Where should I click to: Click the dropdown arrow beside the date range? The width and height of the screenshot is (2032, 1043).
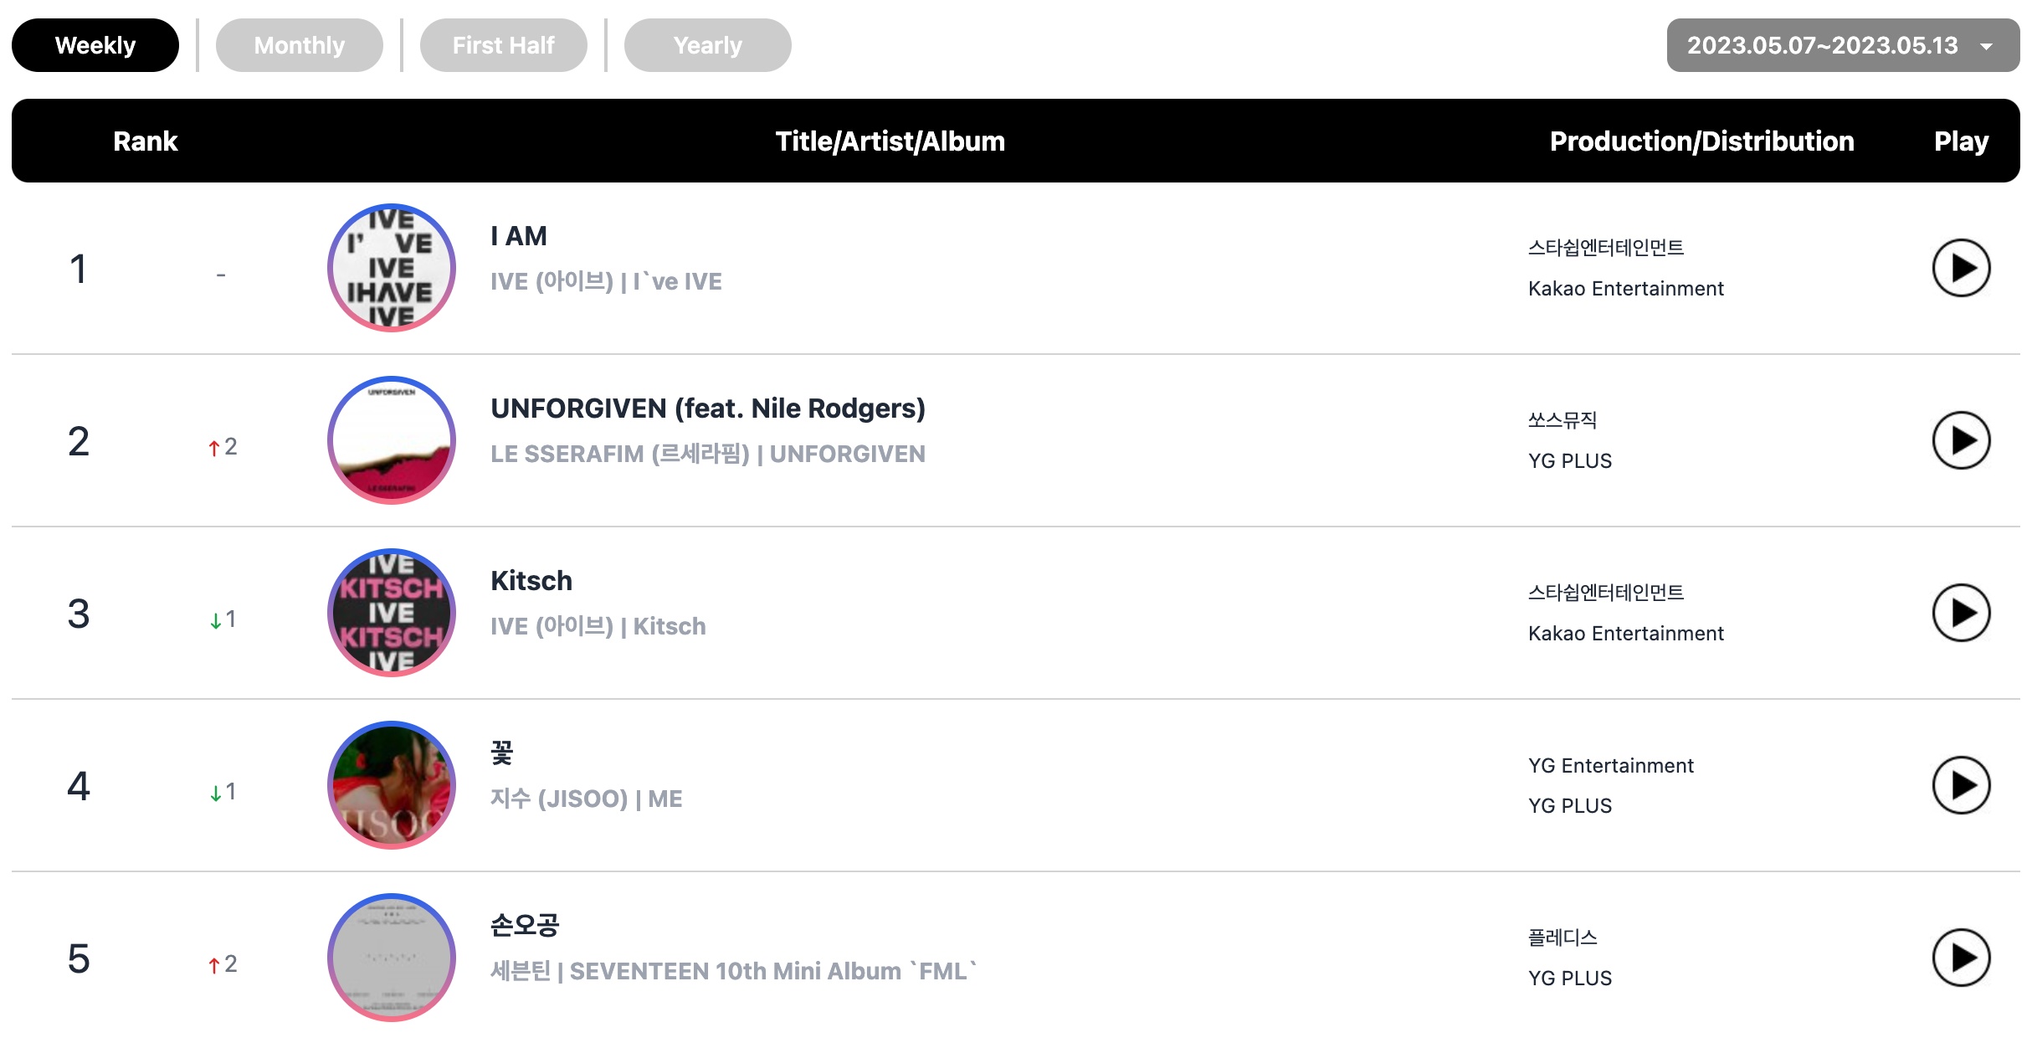pos(1986,47)
